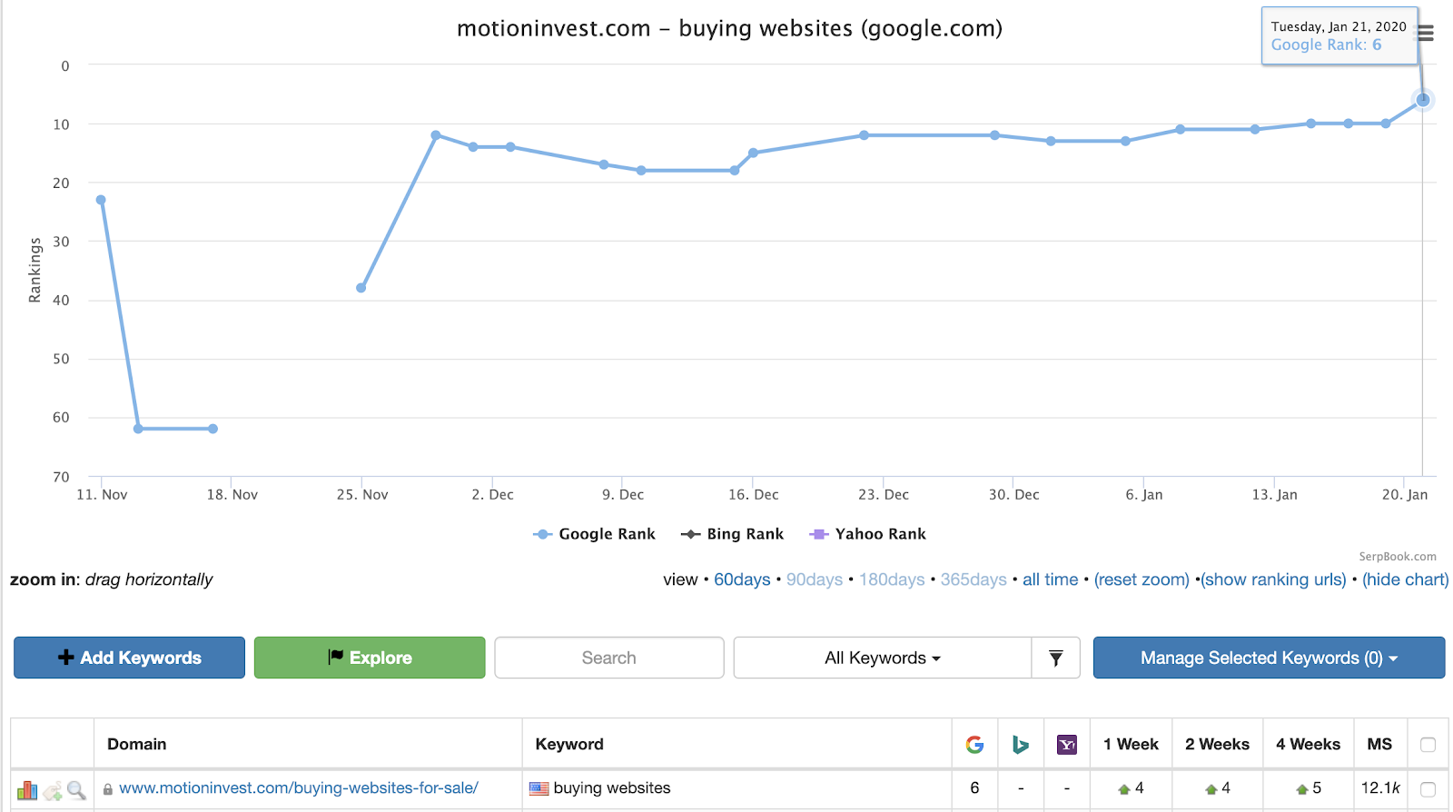Click the hide chart link
The height and width of the screenshot is (812, 1453).
pos(1406,579)
